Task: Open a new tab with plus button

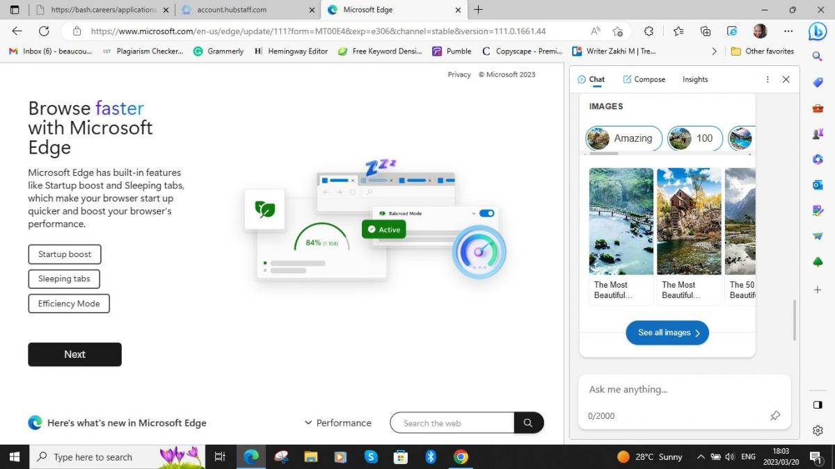Action: click(478, 10)
